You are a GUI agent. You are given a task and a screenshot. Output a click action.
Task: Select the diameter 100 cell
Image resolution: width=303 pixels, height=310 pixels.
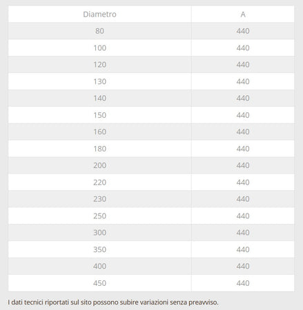coord(99,48)
